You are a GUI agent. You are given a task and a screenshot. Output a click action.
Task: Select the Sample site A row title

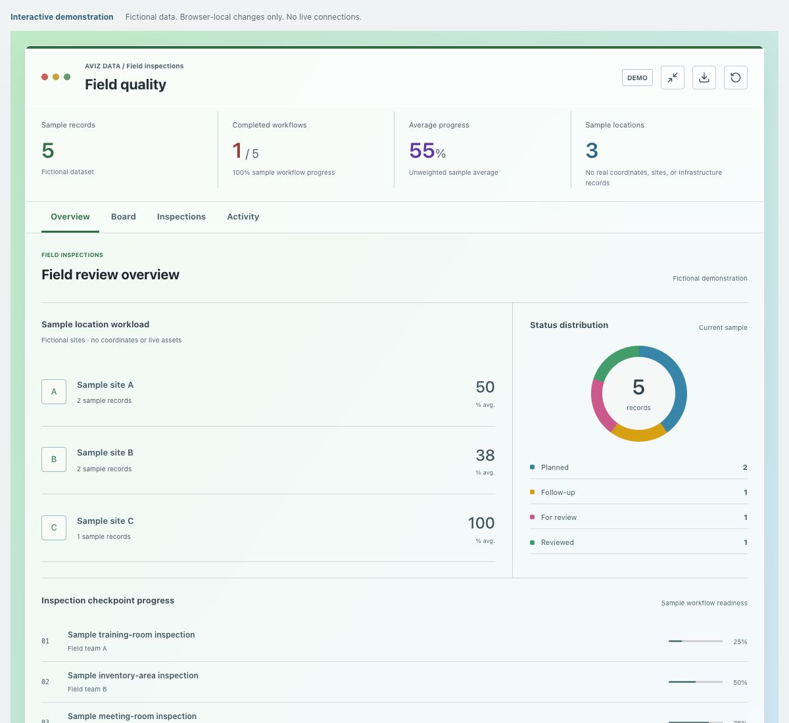105,385
